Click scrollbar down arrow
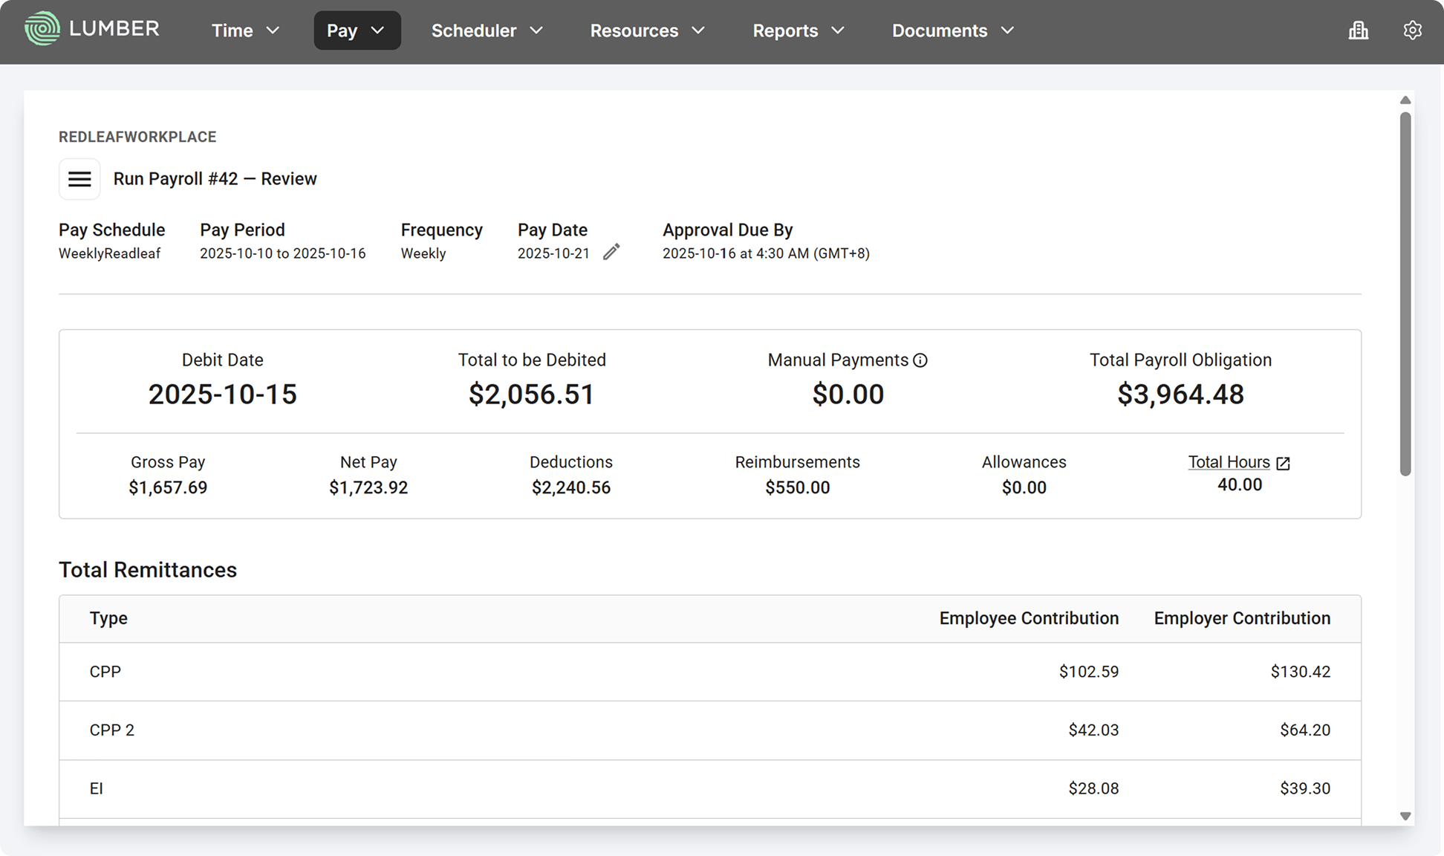The height and width of the screenshot is (856, 1444). tap(1405, 816)
